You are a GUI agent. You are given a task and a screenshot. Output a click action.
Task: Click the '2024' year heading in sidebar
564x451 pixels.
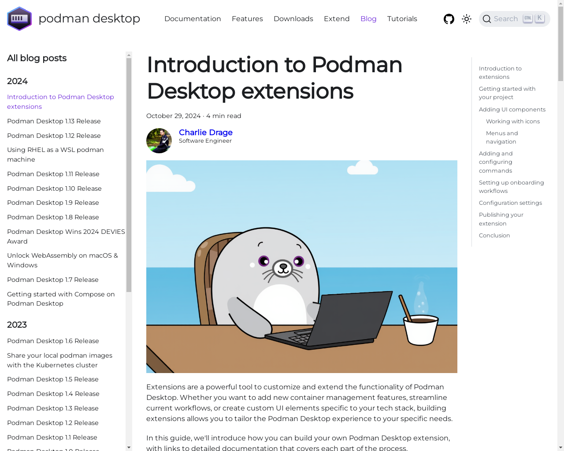[17, 81]
